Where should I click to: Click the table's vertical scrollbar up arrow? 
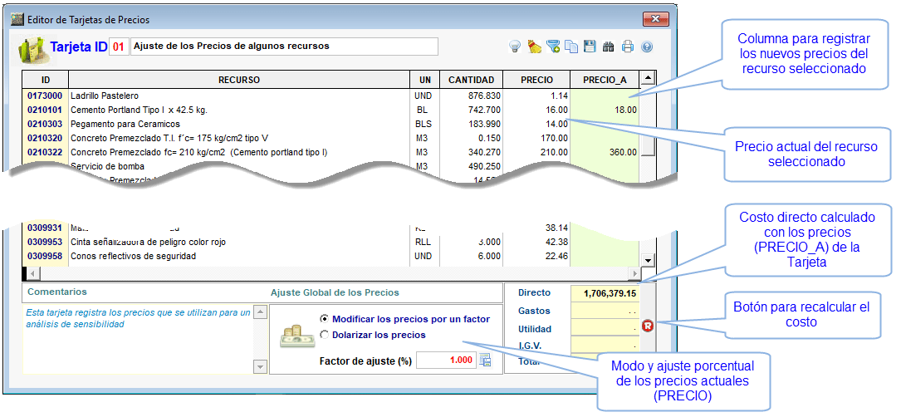(x=649, y=78)
